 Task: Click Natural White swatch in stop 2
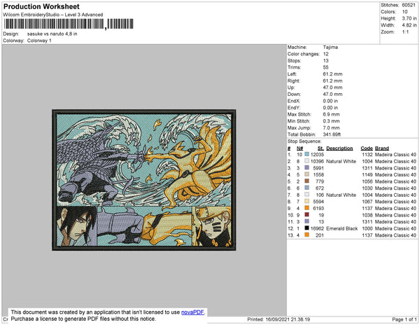[307, 161]
